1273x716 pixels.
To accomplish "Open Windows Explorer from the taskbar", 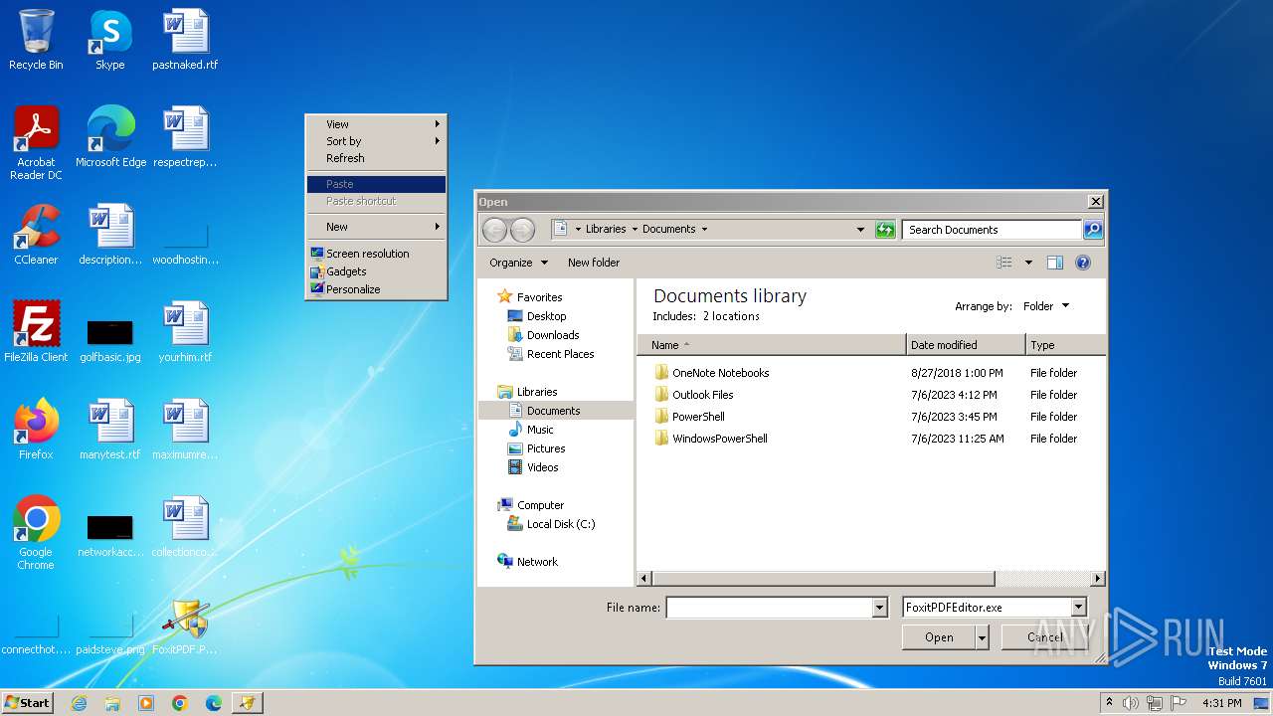I will click(112, 703).
